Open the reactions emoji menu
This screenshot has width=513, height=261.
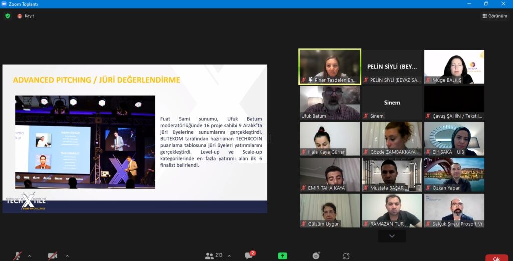tap(316, 256)
